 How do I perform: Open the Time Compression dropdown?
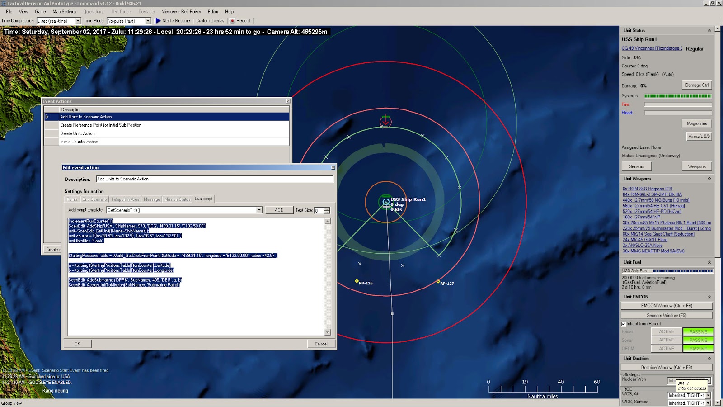(78, 21)
